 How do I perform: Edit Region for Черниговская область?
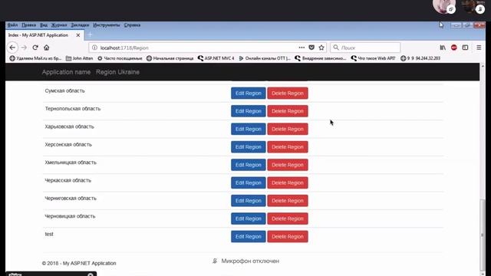(x=249, y=201)
